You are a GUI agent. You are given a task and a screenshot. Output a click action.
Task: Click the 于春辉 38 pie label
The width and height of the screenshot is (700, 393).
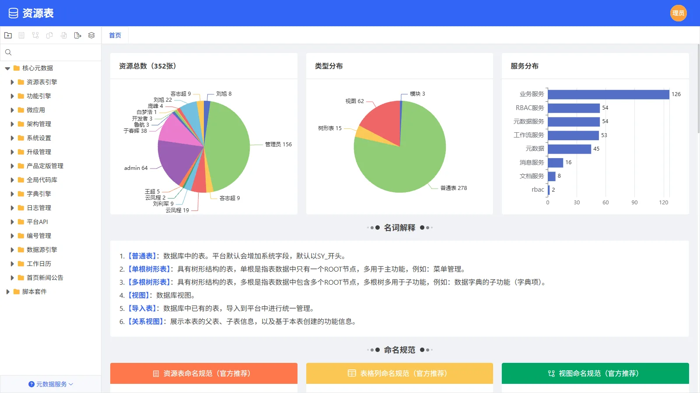coord(135,131)
